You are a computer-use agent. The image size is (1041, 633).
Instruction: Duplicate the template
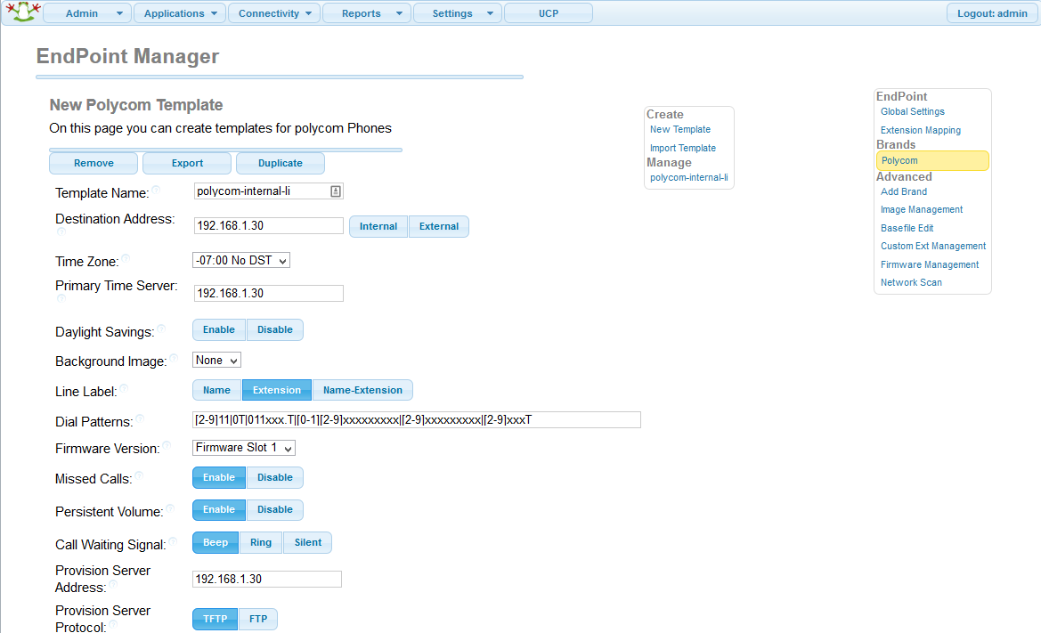tap(281, 163)
